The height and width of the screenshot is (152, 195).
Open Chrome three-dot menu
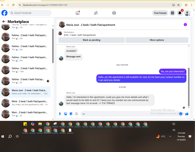click(x=191, y=5)
